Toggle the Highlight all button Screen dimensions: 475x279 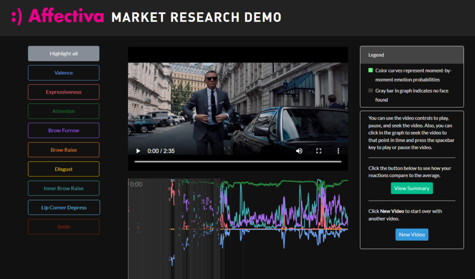tap(64, 54)
